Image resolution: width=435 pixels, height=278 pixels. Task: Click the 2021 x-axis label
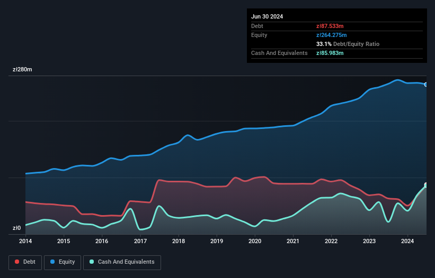coord(293,241)
